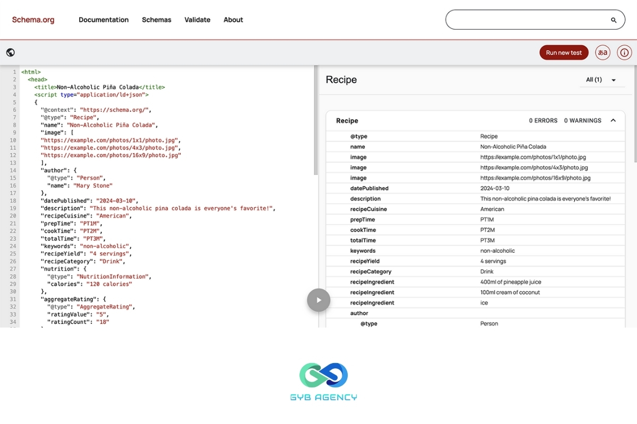This screenshot has width=637, height=424.
Task: Click the "recipeYield" code line
Action: 86,254
